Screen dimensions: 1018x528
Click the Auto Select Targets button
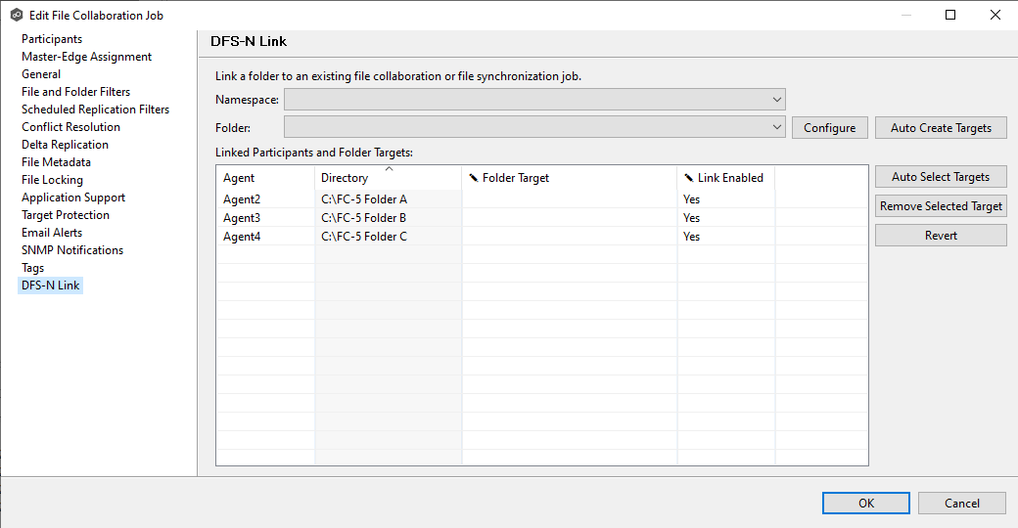tap(941, 177)
